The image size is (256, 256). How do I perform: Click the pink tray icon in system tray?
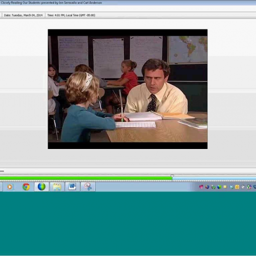(x=201, y=187)
